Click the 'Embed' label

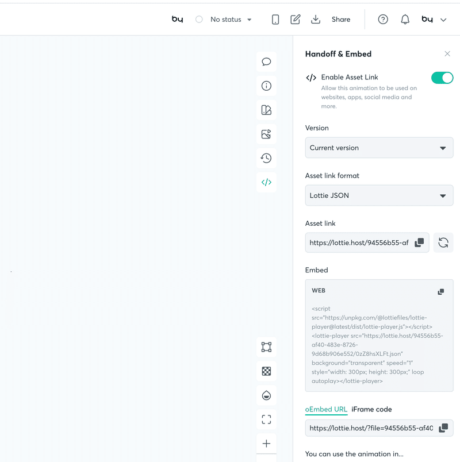(x=316, y=270)
